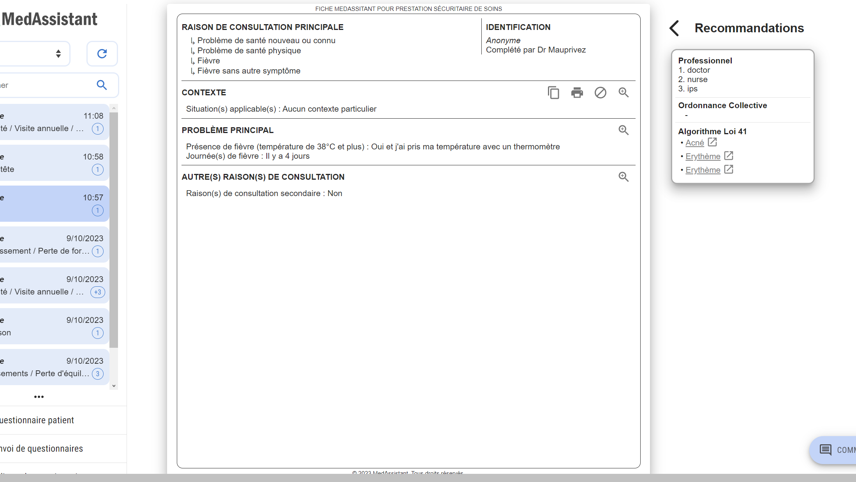Viewport: 856px width, 482px height.
Task: Open Questionnaire patient menu item
Action: click(37, 420)
